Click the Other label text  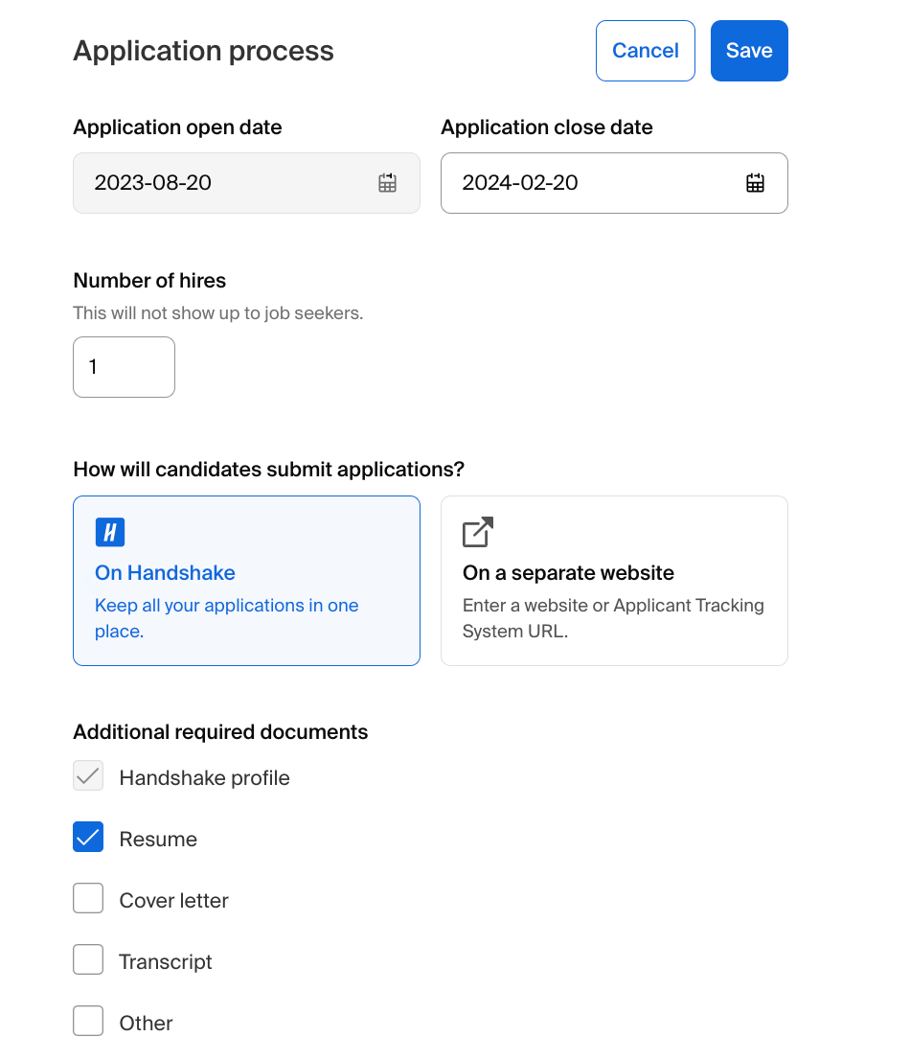[146, 1024]
